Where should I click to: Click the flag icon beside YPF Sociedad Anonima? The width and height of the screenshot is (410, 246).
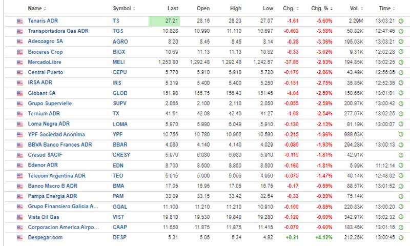click(20, 134)
